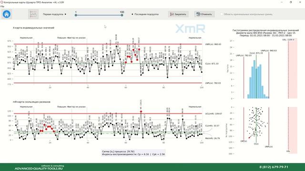
Task: Click 'Первая подгруппа' arrow label
Action: (54, 14)
